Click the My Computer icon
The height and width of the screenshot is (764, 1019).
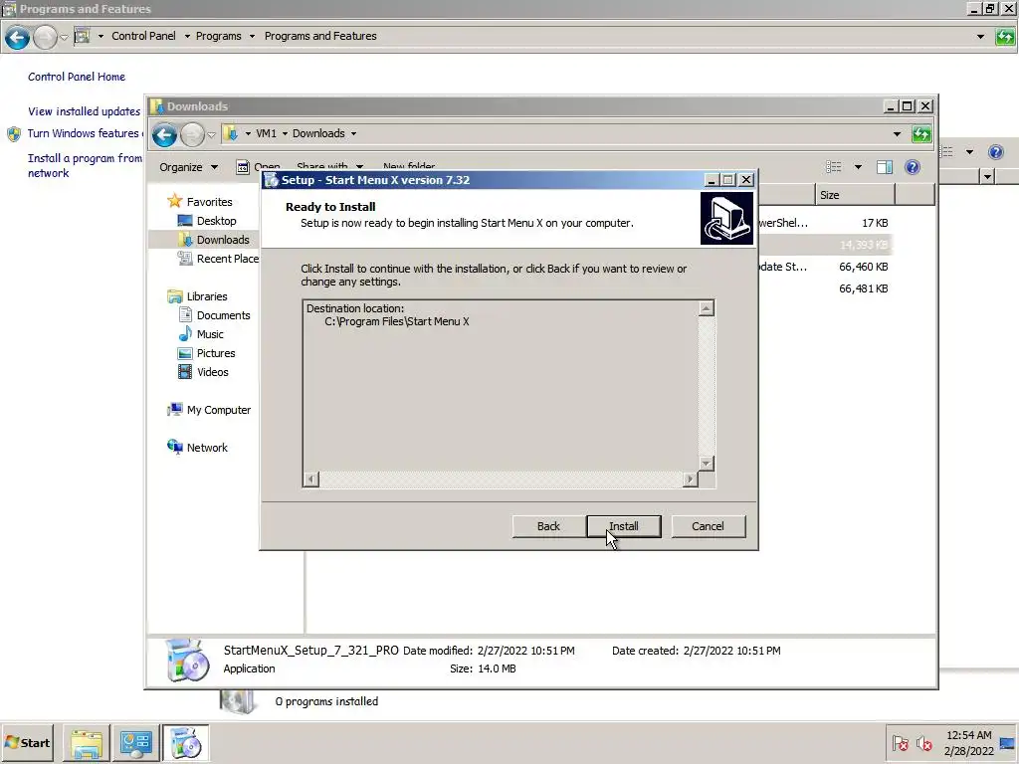tap(175, 409)
